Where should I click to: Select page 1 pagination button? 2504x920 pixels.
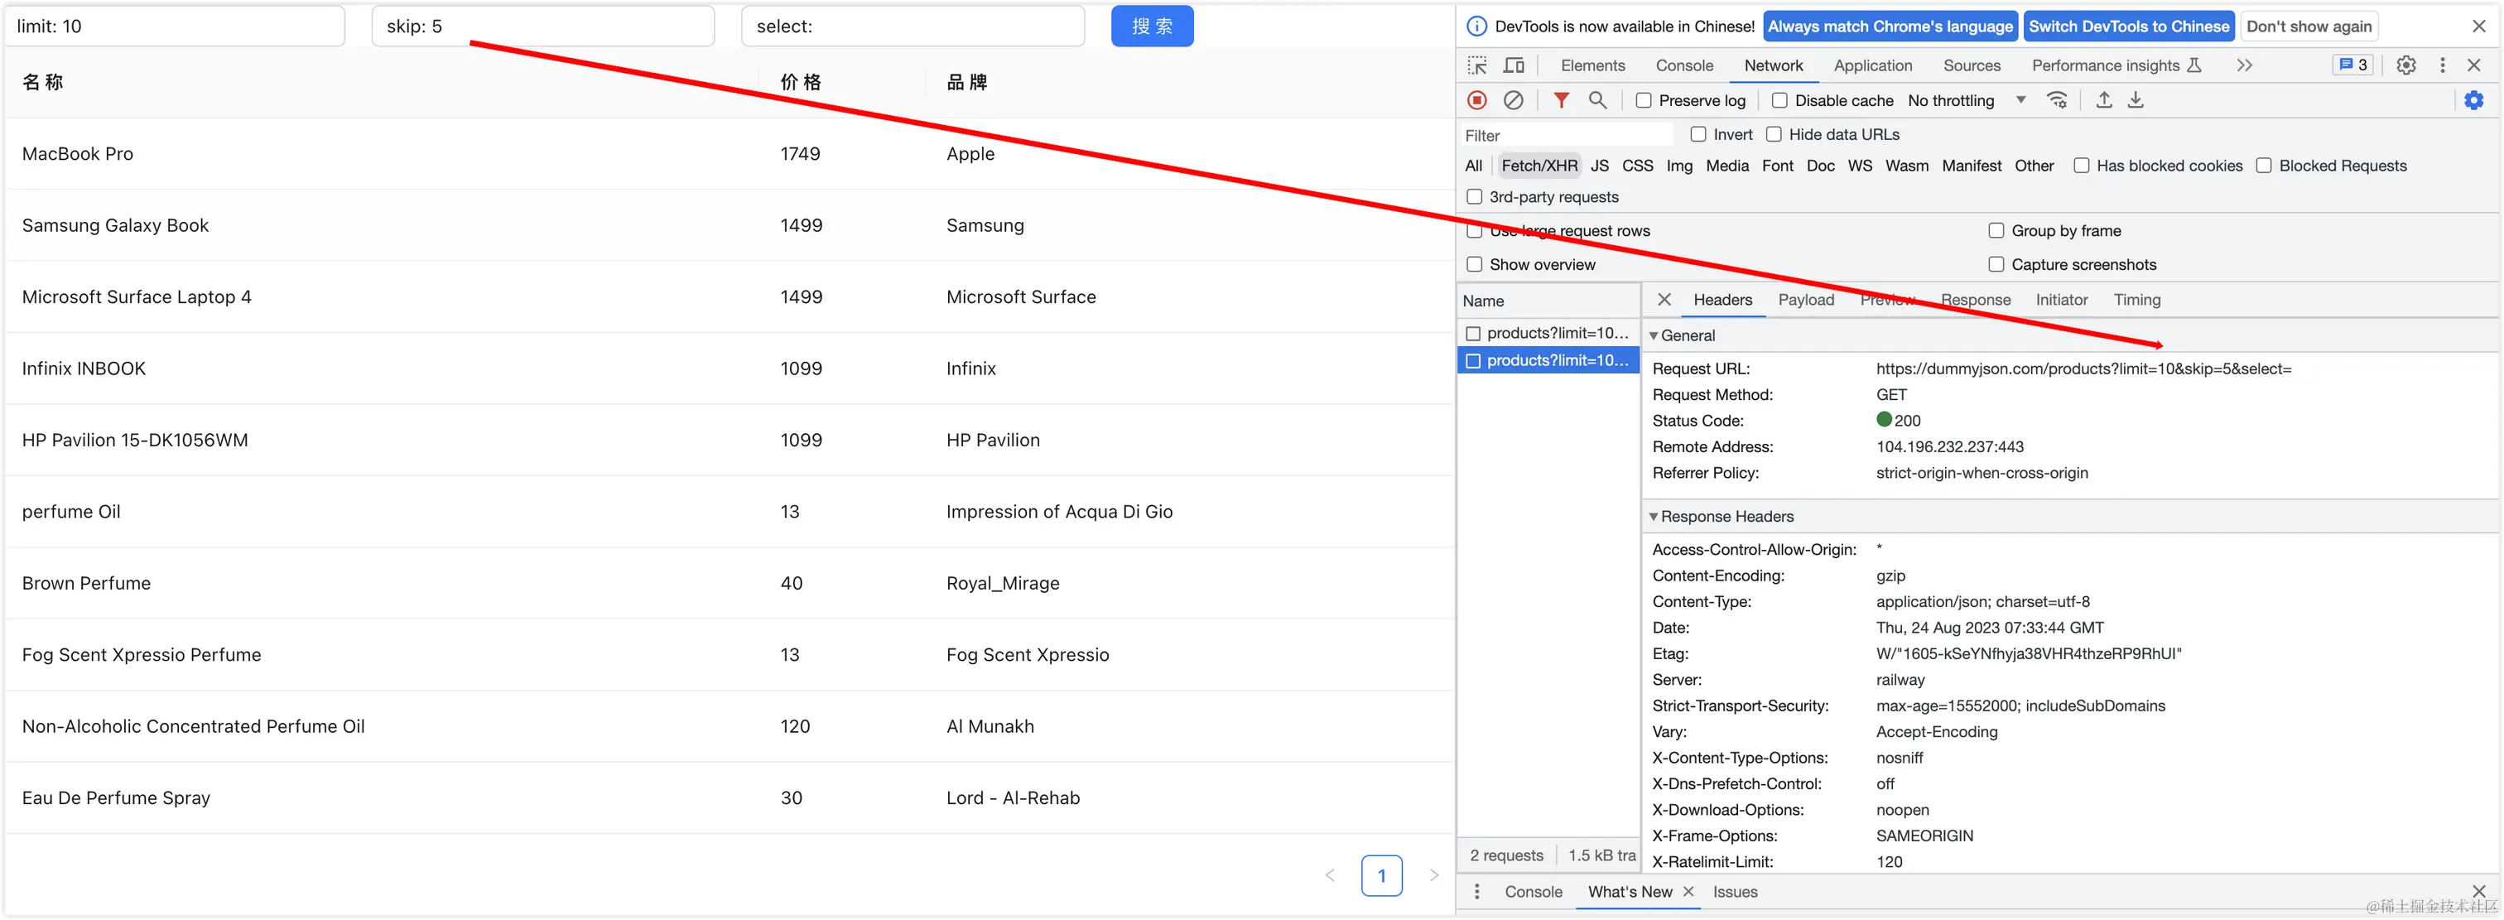click(1381, 875)
